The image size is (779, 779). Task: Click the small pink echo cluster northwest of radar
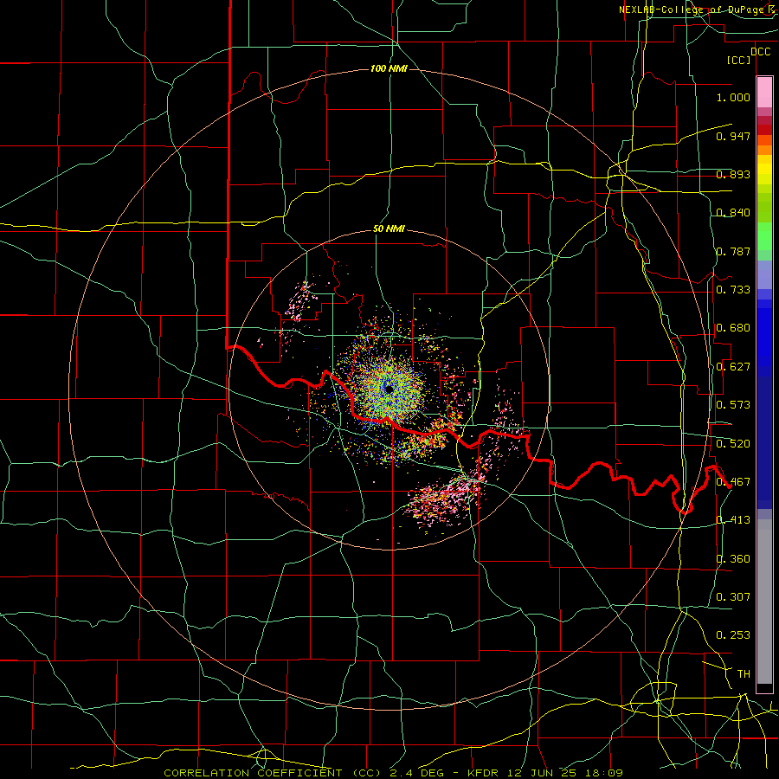pos(300,301)
